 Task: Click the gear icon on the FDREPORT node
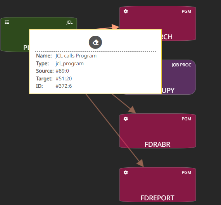(x=126, y=172)
